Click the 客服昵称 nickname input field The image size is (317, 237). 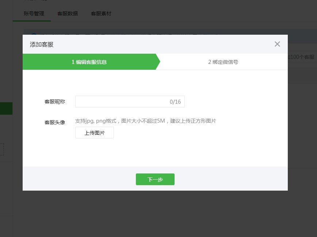coord(124,101)
